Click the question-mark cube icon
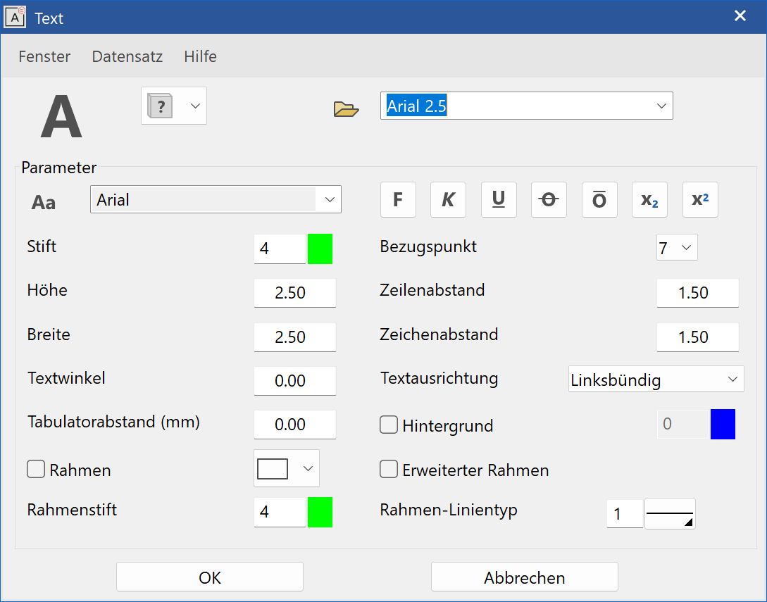The height and width of the screenshot is (602, 767). click(160, 106)
